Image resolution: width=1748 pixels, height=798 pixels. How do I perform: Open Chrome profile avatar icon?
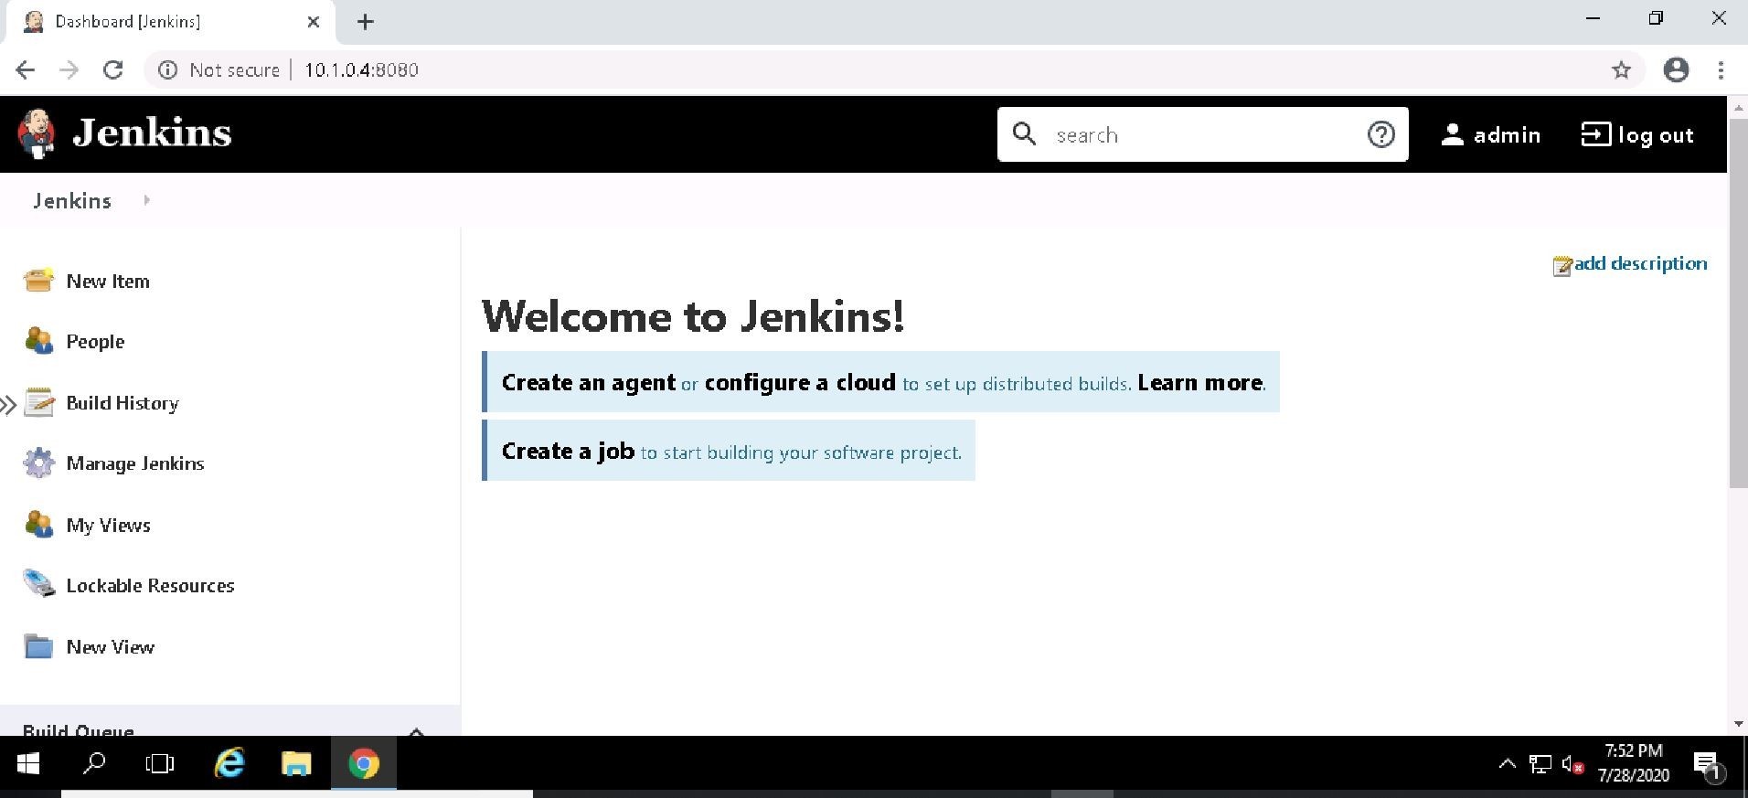pyautogui.click(x=1676, y=70)
